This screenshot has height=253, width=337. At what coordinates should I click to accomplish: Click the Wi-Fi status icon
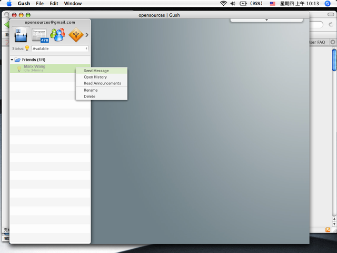pos(223,4)
